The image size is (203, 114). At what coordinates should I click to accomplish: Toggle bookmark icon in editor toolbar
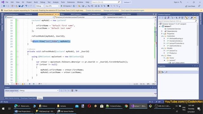[x=108, y=6]
